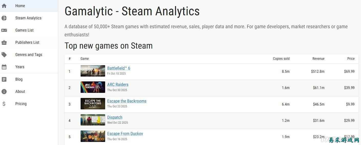Open the Battlefield 6 game link
Image resolution: width=361 pixels, height=145 pixels.
coord(118,68)
